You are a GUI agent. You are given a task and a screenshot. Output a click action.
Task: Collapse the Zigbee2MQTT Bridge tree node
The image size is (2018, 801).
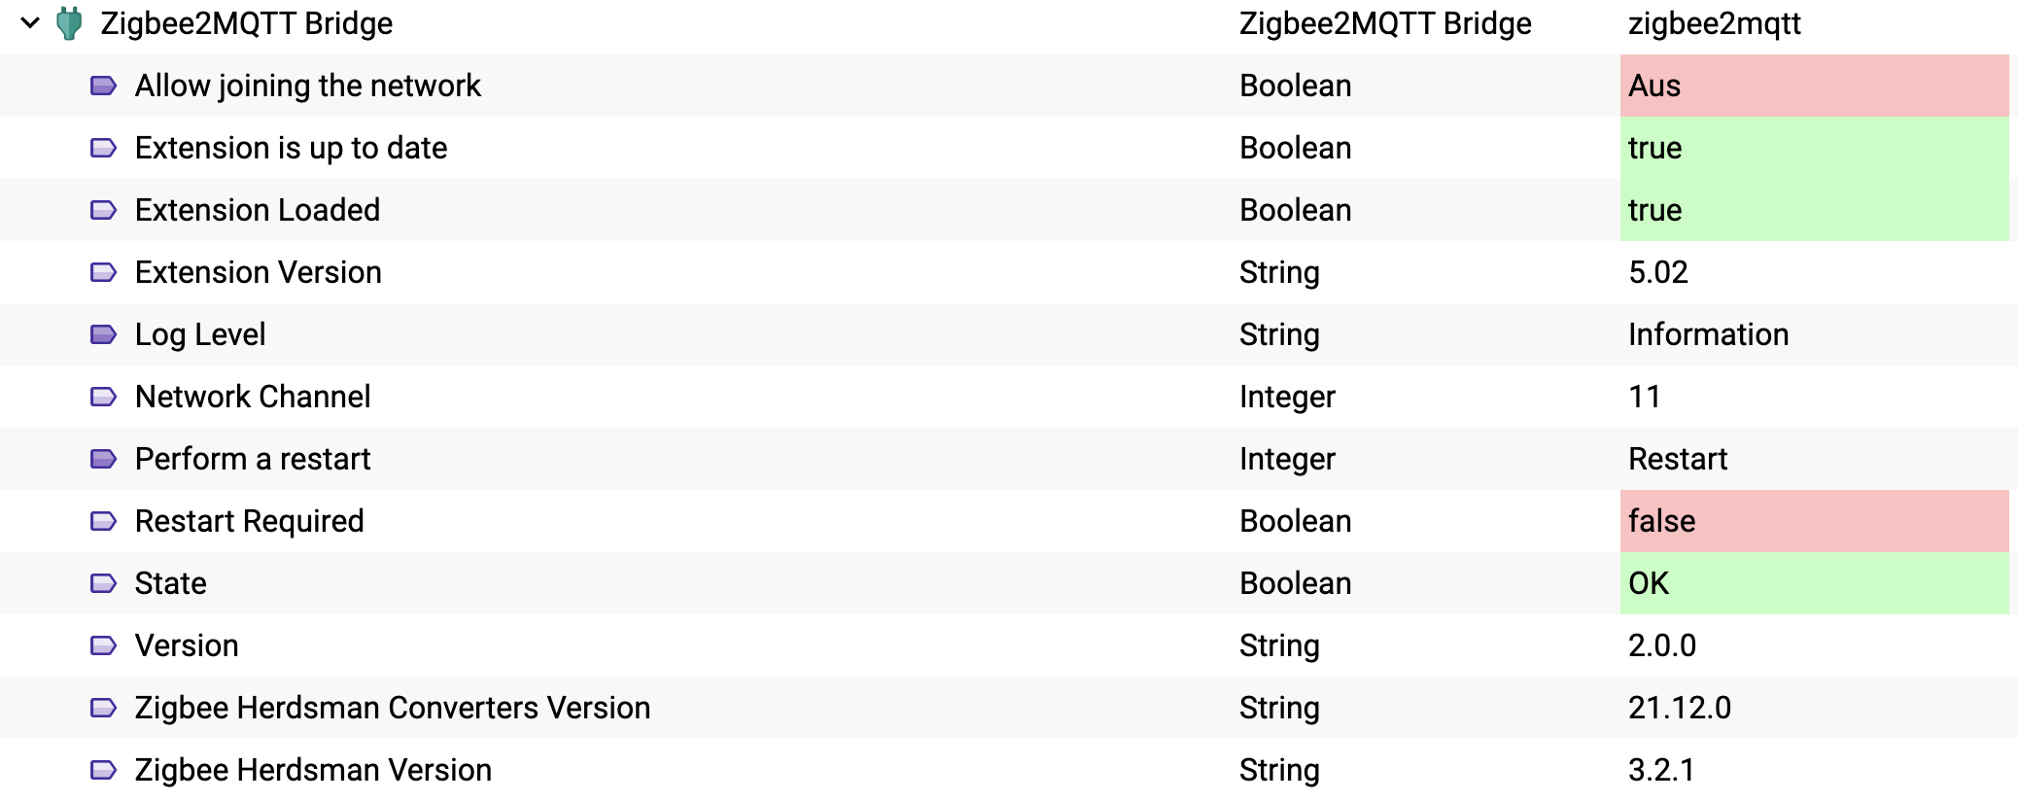(30, 22)
